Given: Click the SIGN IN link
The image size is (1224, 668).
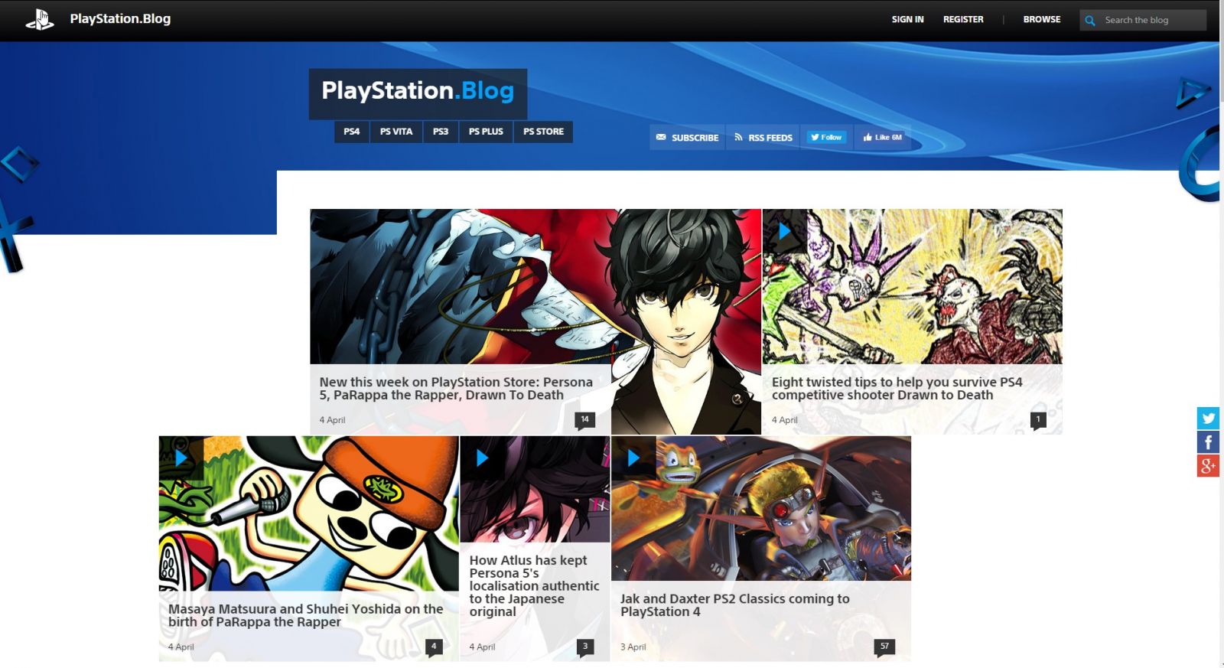Looking at the screenshot, I should click(907, 19).
